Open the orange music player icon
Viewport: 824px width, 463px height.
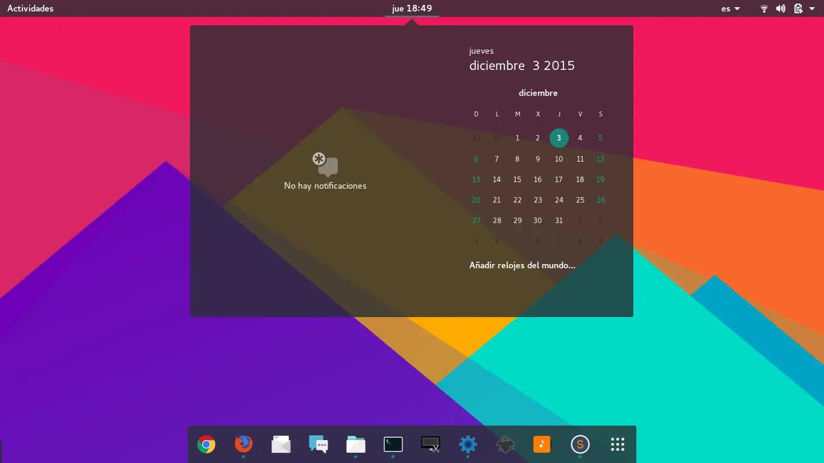(x=542, y=445)
